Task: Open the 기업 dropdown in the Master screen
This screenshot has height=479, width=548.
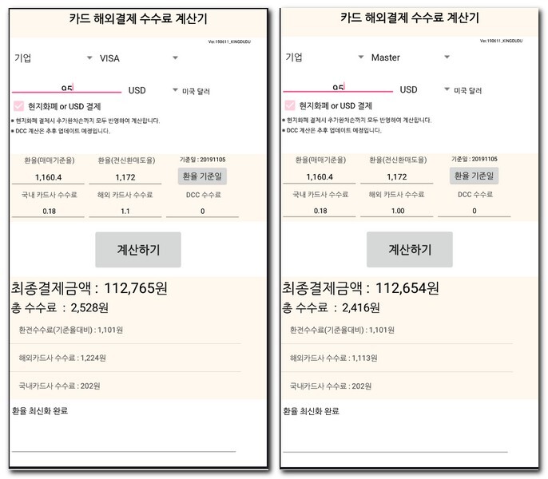Action: pos(324,57)
